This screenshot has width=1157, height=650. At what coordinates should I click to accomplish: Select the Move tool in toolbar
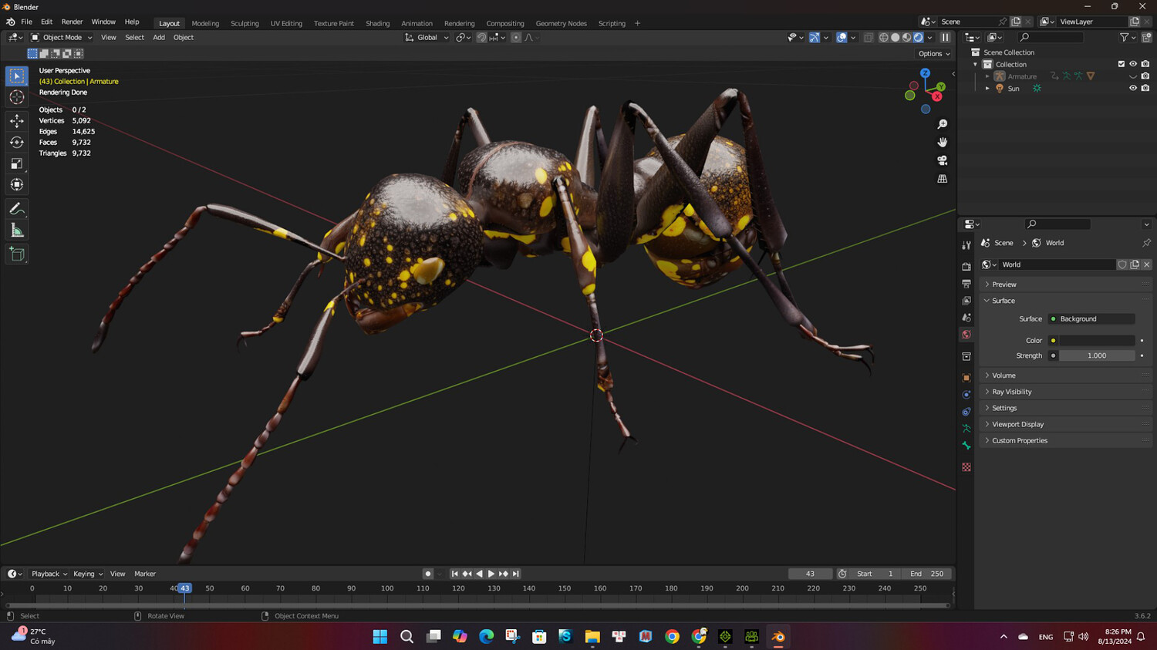pyautogui.click(x=16, y=121)
